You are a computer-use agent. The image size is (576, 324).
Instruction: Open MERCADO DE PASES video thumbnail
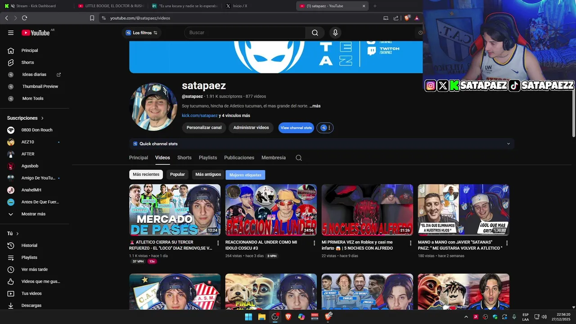click(x=175, y=210)
